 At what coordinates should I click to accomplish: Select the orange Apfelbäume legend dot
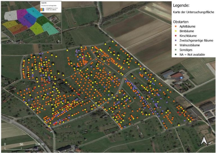[x=175, y=26]
